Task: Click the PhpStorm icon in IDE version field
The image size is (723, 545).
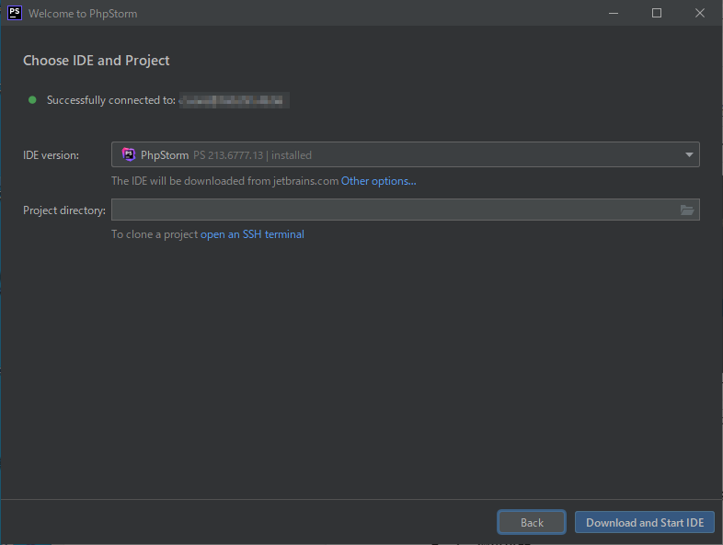Action: tap(129, 155)
